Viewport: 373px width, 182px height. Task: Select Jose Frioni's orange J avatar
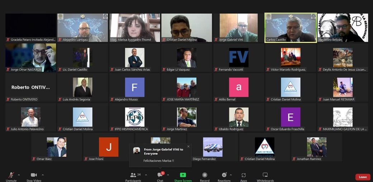(x=109, y=147)
